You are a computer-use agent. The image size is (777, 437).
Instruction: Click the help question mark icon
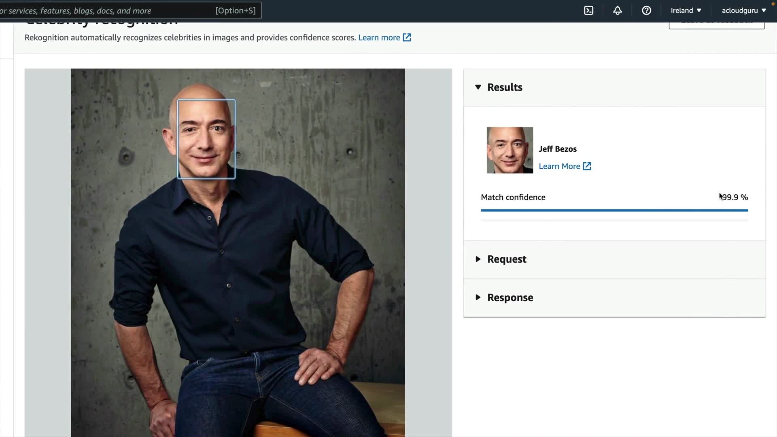(x=646, y=11)
